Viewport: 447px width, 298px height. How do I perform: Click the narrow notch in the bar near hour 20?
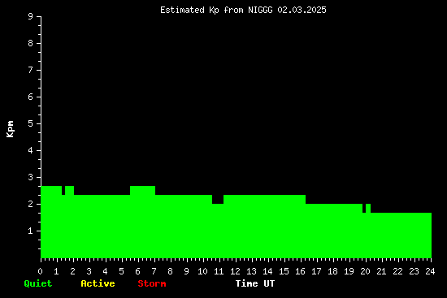pos(364,208)
